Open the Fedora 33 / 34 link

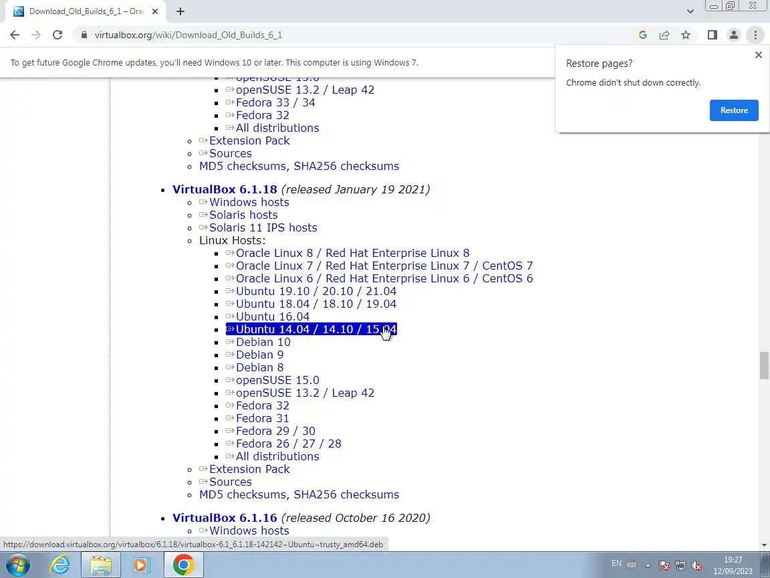[275, 103]
